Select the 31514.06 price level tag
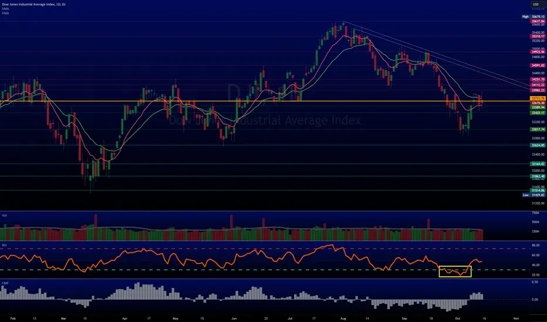547x322 pixels. coord(538,190)
